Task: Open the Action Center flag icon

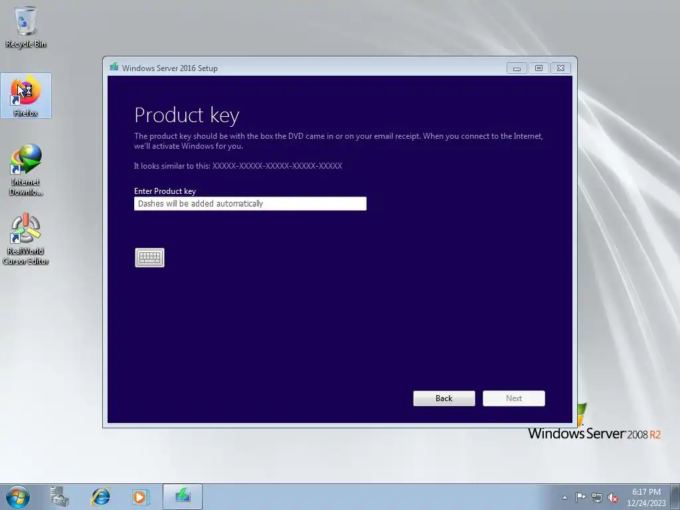Action: click(580, 497)
